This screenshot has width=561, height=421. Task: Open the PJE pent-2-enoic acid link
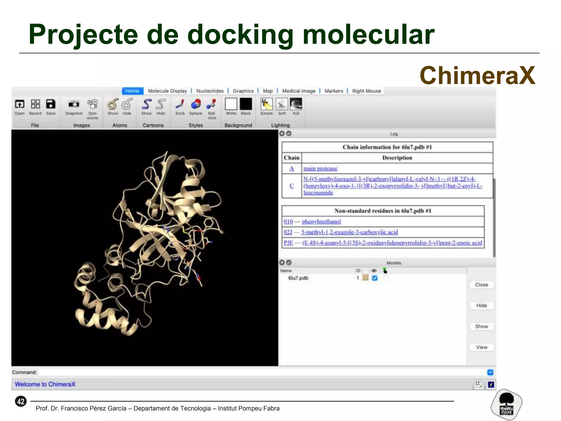[x=392, y=243]
